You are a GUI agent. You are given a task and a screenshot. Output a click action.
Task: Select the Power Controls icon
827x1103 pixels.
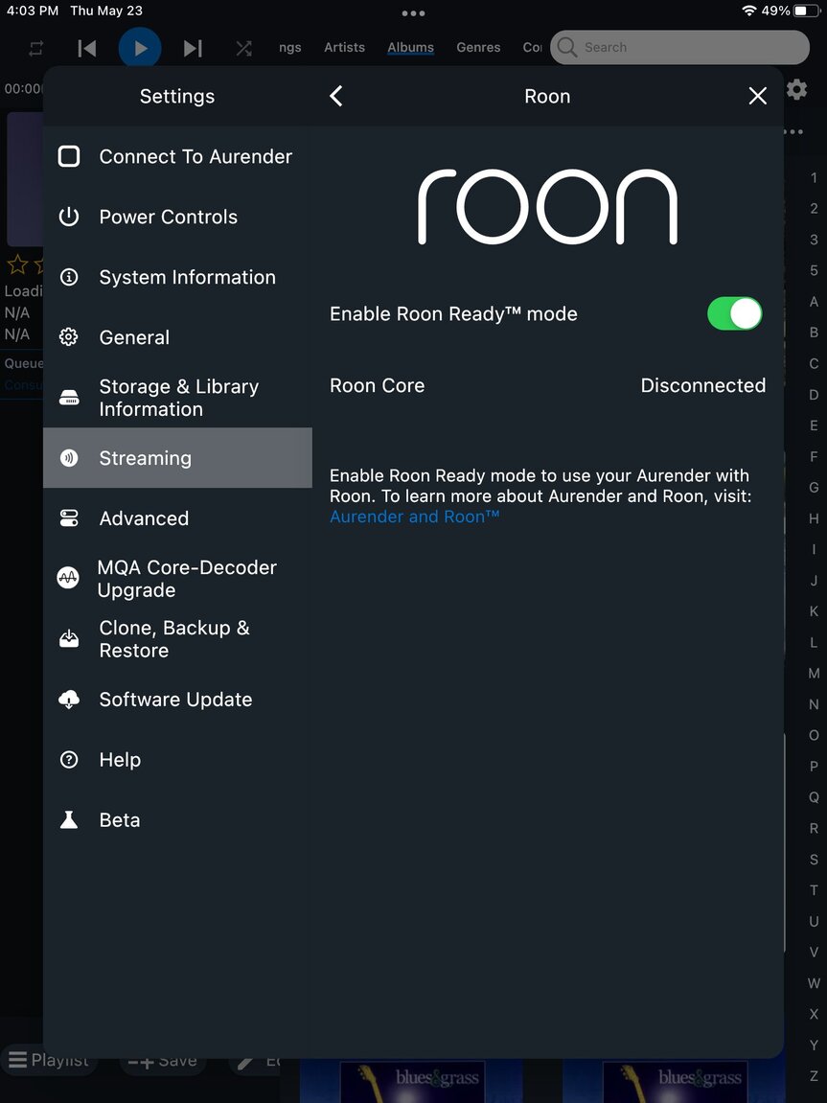click(x=69, y=217)
